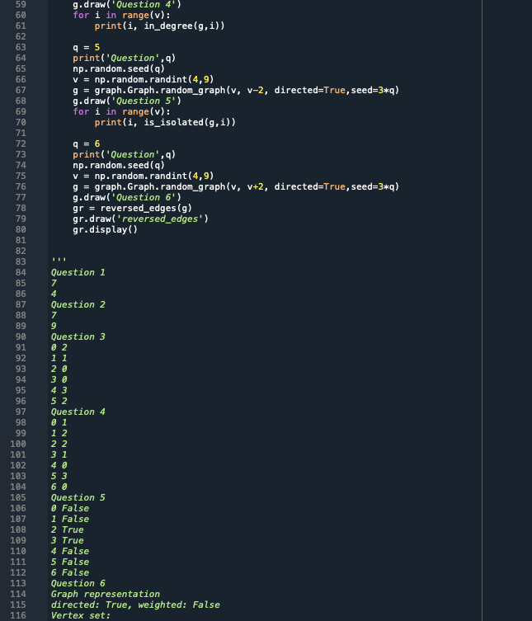The height and width of the screenshot is (621, 532).
Task: Place cursor on 'q = 5' line
Action: click(86, 48)
